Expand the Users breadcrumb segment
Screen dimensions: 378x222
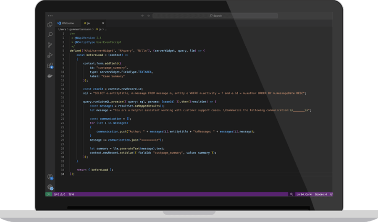click(62, 29)
